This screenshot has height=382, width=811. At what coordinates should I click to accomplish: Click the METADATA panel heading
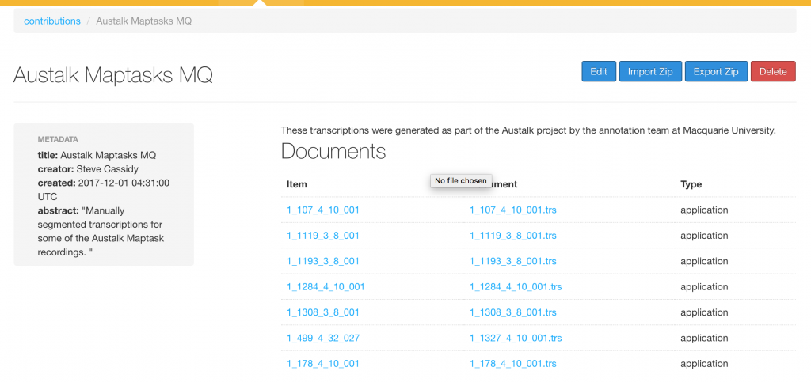pos(58,139)
